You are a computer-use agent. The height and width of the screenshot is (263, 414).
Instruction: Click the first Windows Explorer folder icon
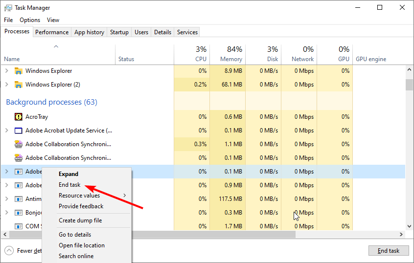click(x=18, y=71)
